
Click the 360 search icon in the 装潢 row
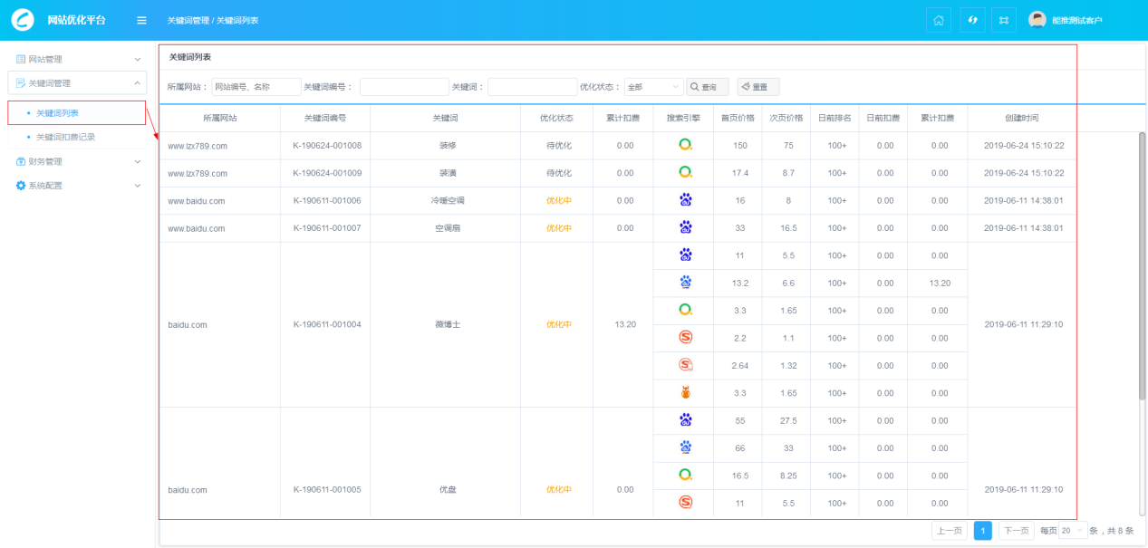686,172
